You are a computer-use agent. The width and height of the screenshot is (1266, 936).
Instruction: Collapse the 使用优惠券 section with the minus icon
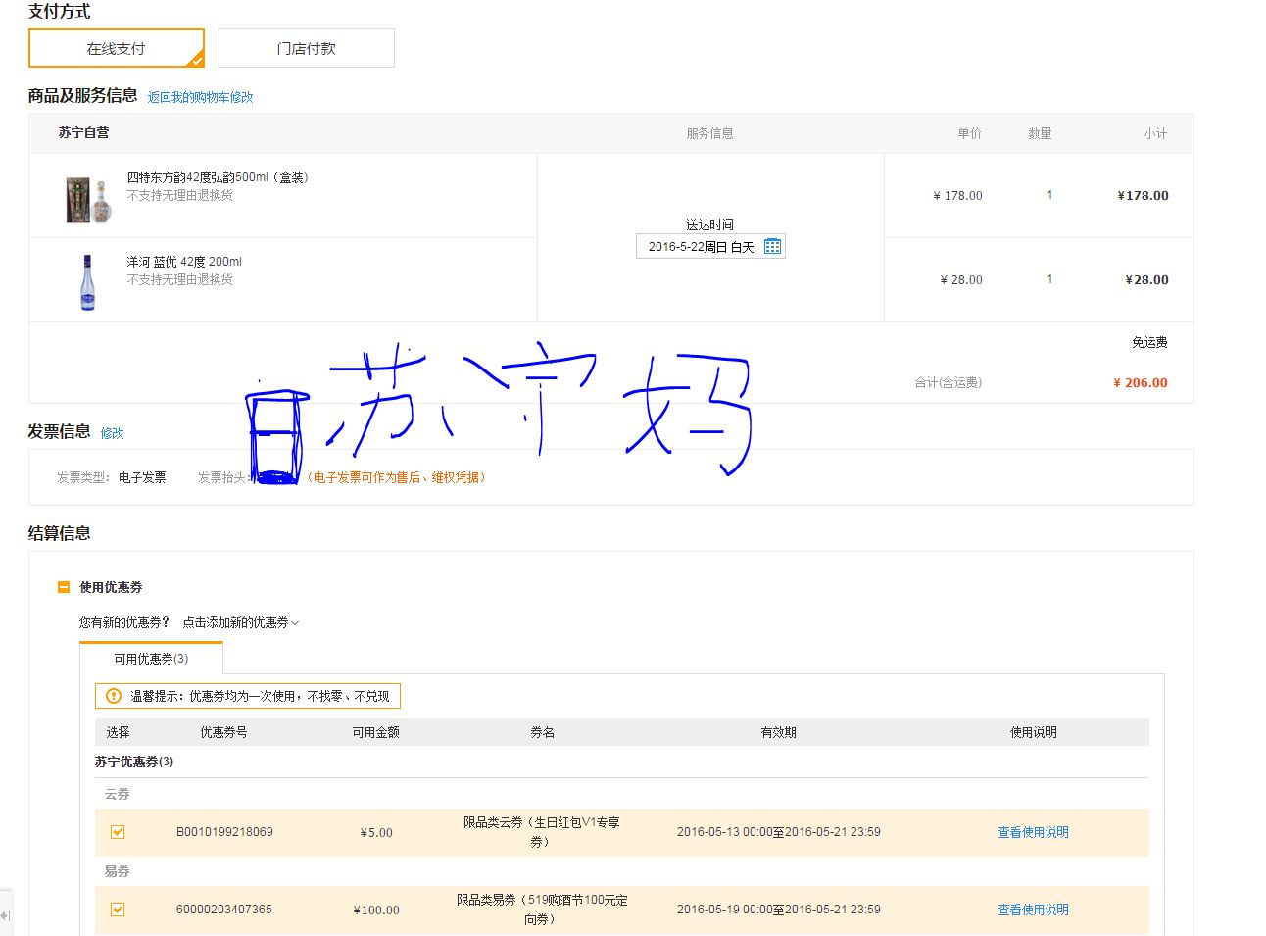point(64,587)
